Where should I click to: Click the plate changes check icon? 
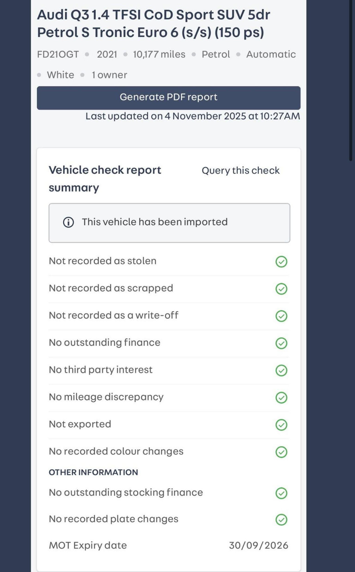click(281, 519)
